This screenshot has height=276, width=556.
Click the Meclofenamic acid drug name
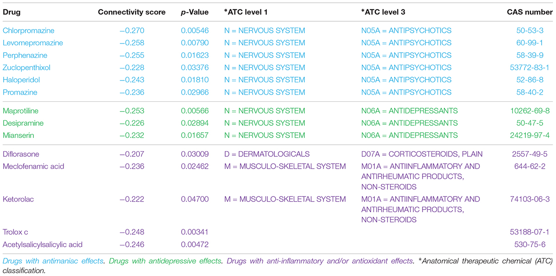33,166
